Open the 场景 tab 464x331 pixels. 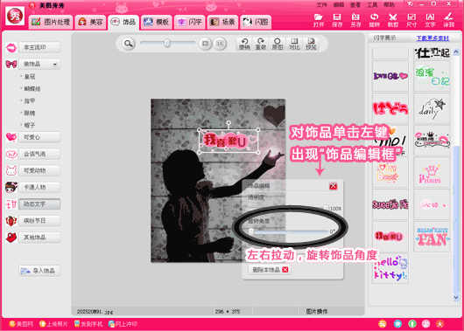coord(223,22)
